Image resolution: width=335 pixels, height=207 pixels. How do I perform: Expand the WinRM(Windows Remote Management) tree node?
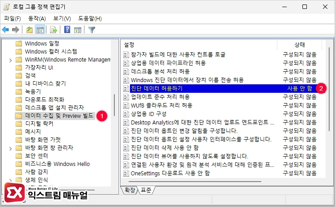[x=10, y=60]
